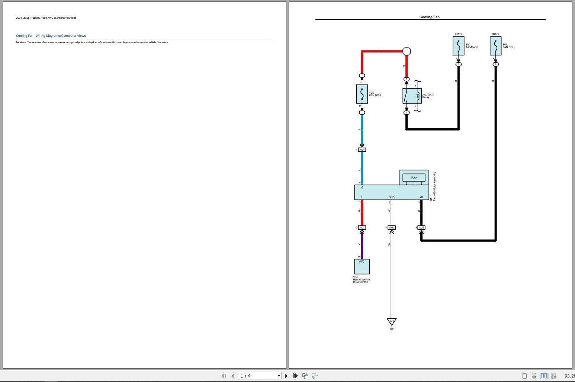Open the Cooling Fan - Wiring Diagrams/Connector Views link
Viewport: 575px width, 382px height.
[x=51, y=36]
